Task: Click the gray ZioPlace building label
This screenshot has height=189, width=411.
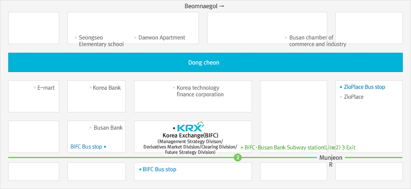Action: pyautogui.click(x=353, y=97)
